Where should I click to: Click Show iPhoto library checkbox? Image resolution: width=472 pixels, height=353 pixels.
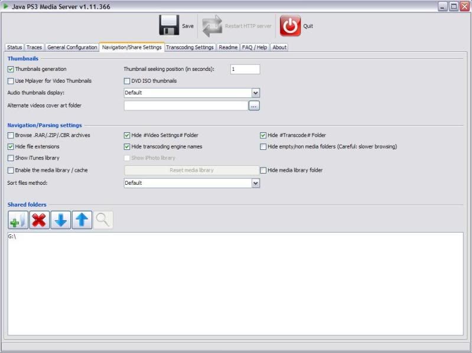[x=127, y=158]
